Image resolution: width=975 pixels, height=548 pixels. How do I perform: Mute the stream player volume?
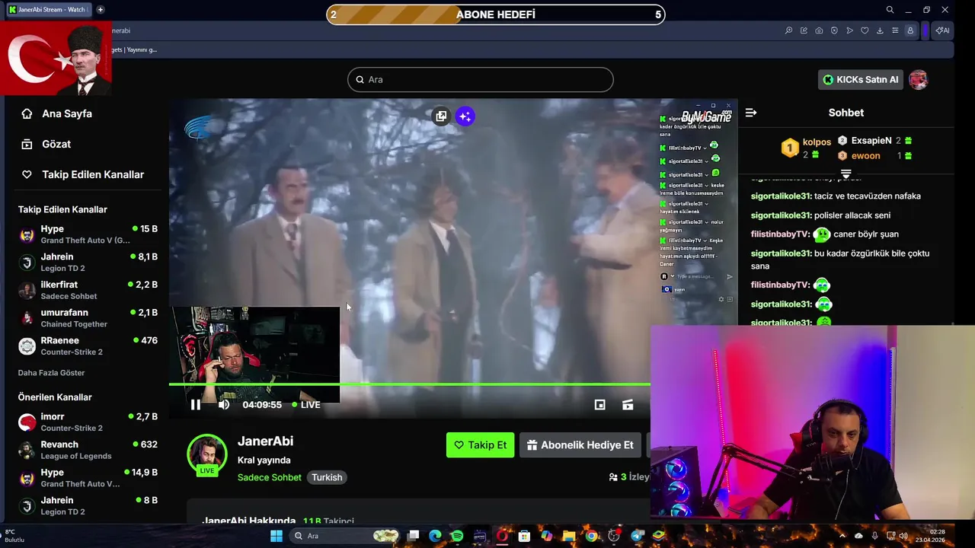coord(224,405)
